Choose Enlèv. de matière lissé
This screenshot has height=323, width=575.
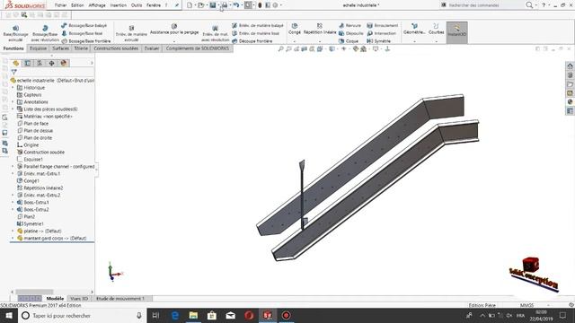pos(255,33)
